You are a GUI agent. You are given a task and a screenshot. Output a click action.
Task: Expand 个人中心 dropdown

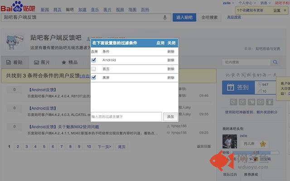coord(247,3)
